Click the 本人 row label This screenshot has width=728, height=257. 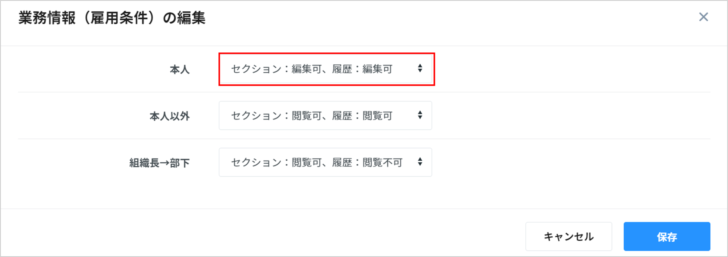(x=179, y=69)
